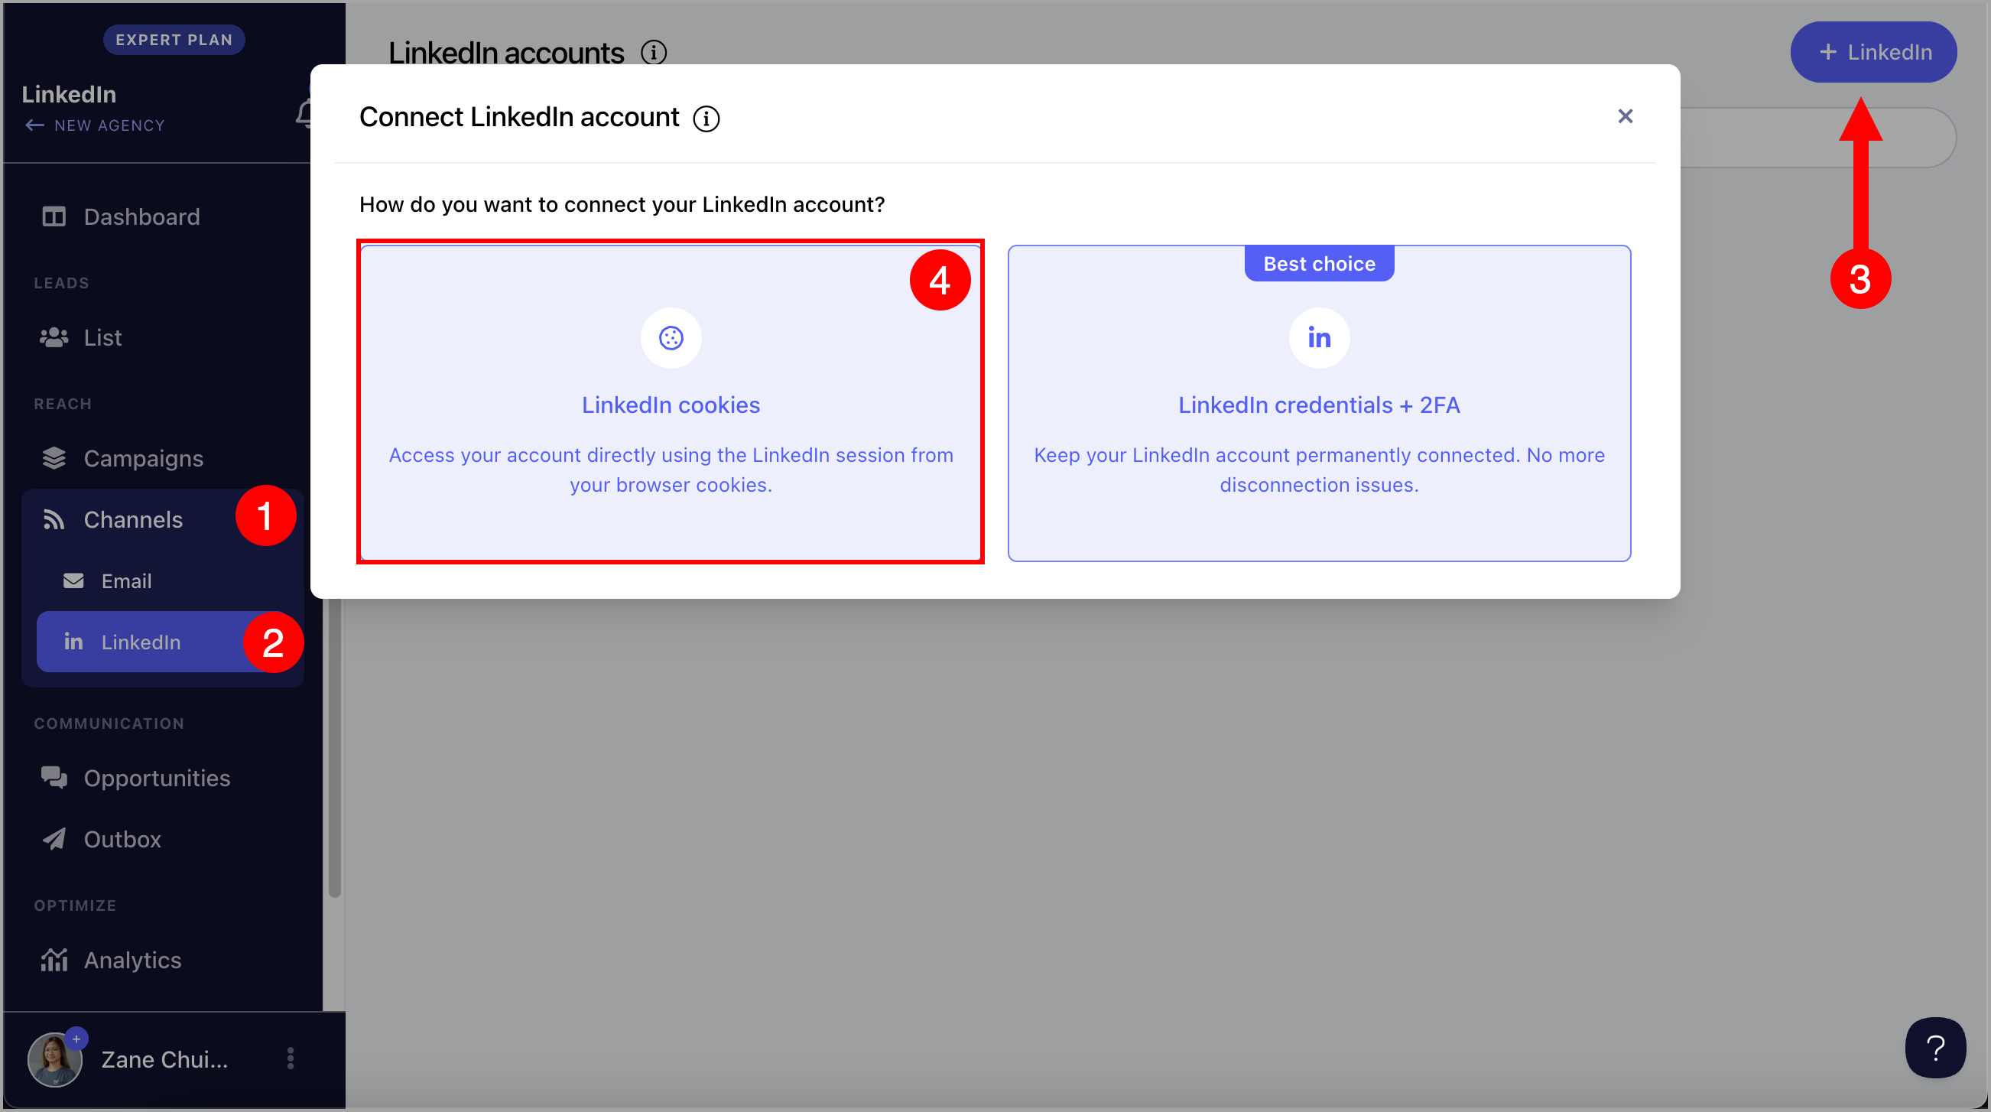Click the List people icon
The image size is (1991, 1112).
point(54,337)
